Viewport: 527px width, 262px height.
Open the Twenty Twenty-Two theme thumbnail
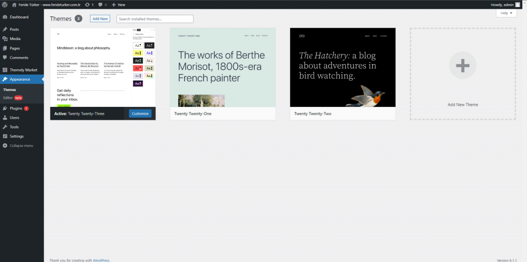point(343,67)
